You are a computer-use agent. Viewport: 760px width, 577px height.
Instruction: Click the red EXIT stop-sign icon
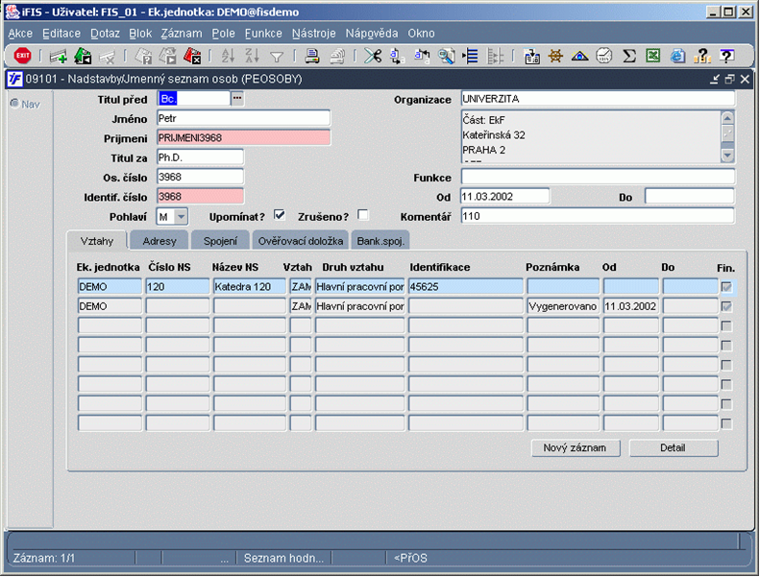point(22,57)
